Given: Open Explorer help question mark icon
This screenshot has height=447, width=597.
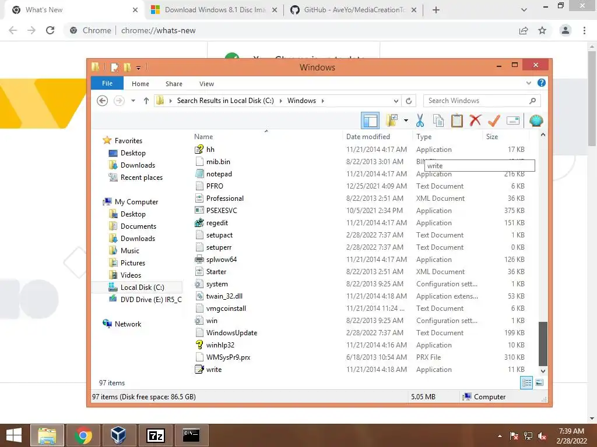Looking at the screenshot, I should point(542,83).
